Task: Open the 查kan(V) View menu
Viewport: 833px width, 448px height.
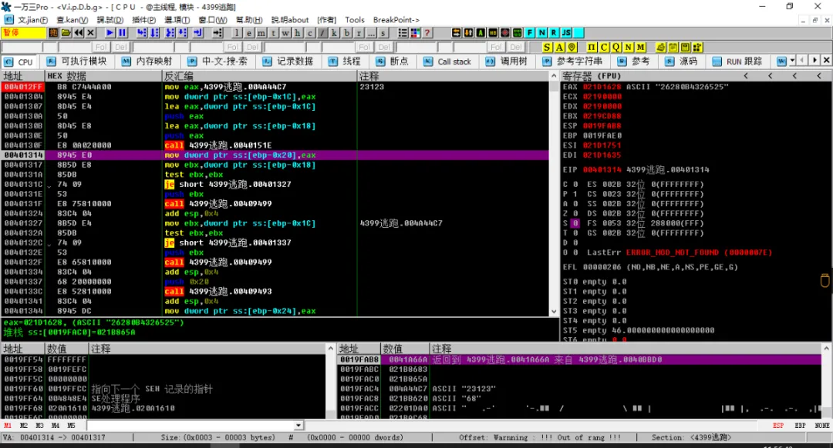Action: click(73, 19)
